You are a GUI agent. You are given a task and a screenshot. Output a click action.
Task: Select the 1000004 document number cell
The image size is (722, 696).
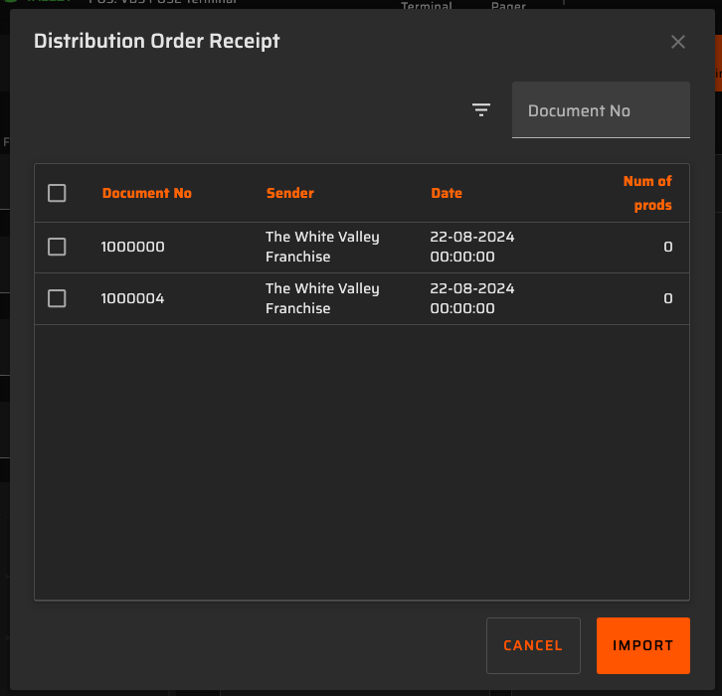(133, 298)
